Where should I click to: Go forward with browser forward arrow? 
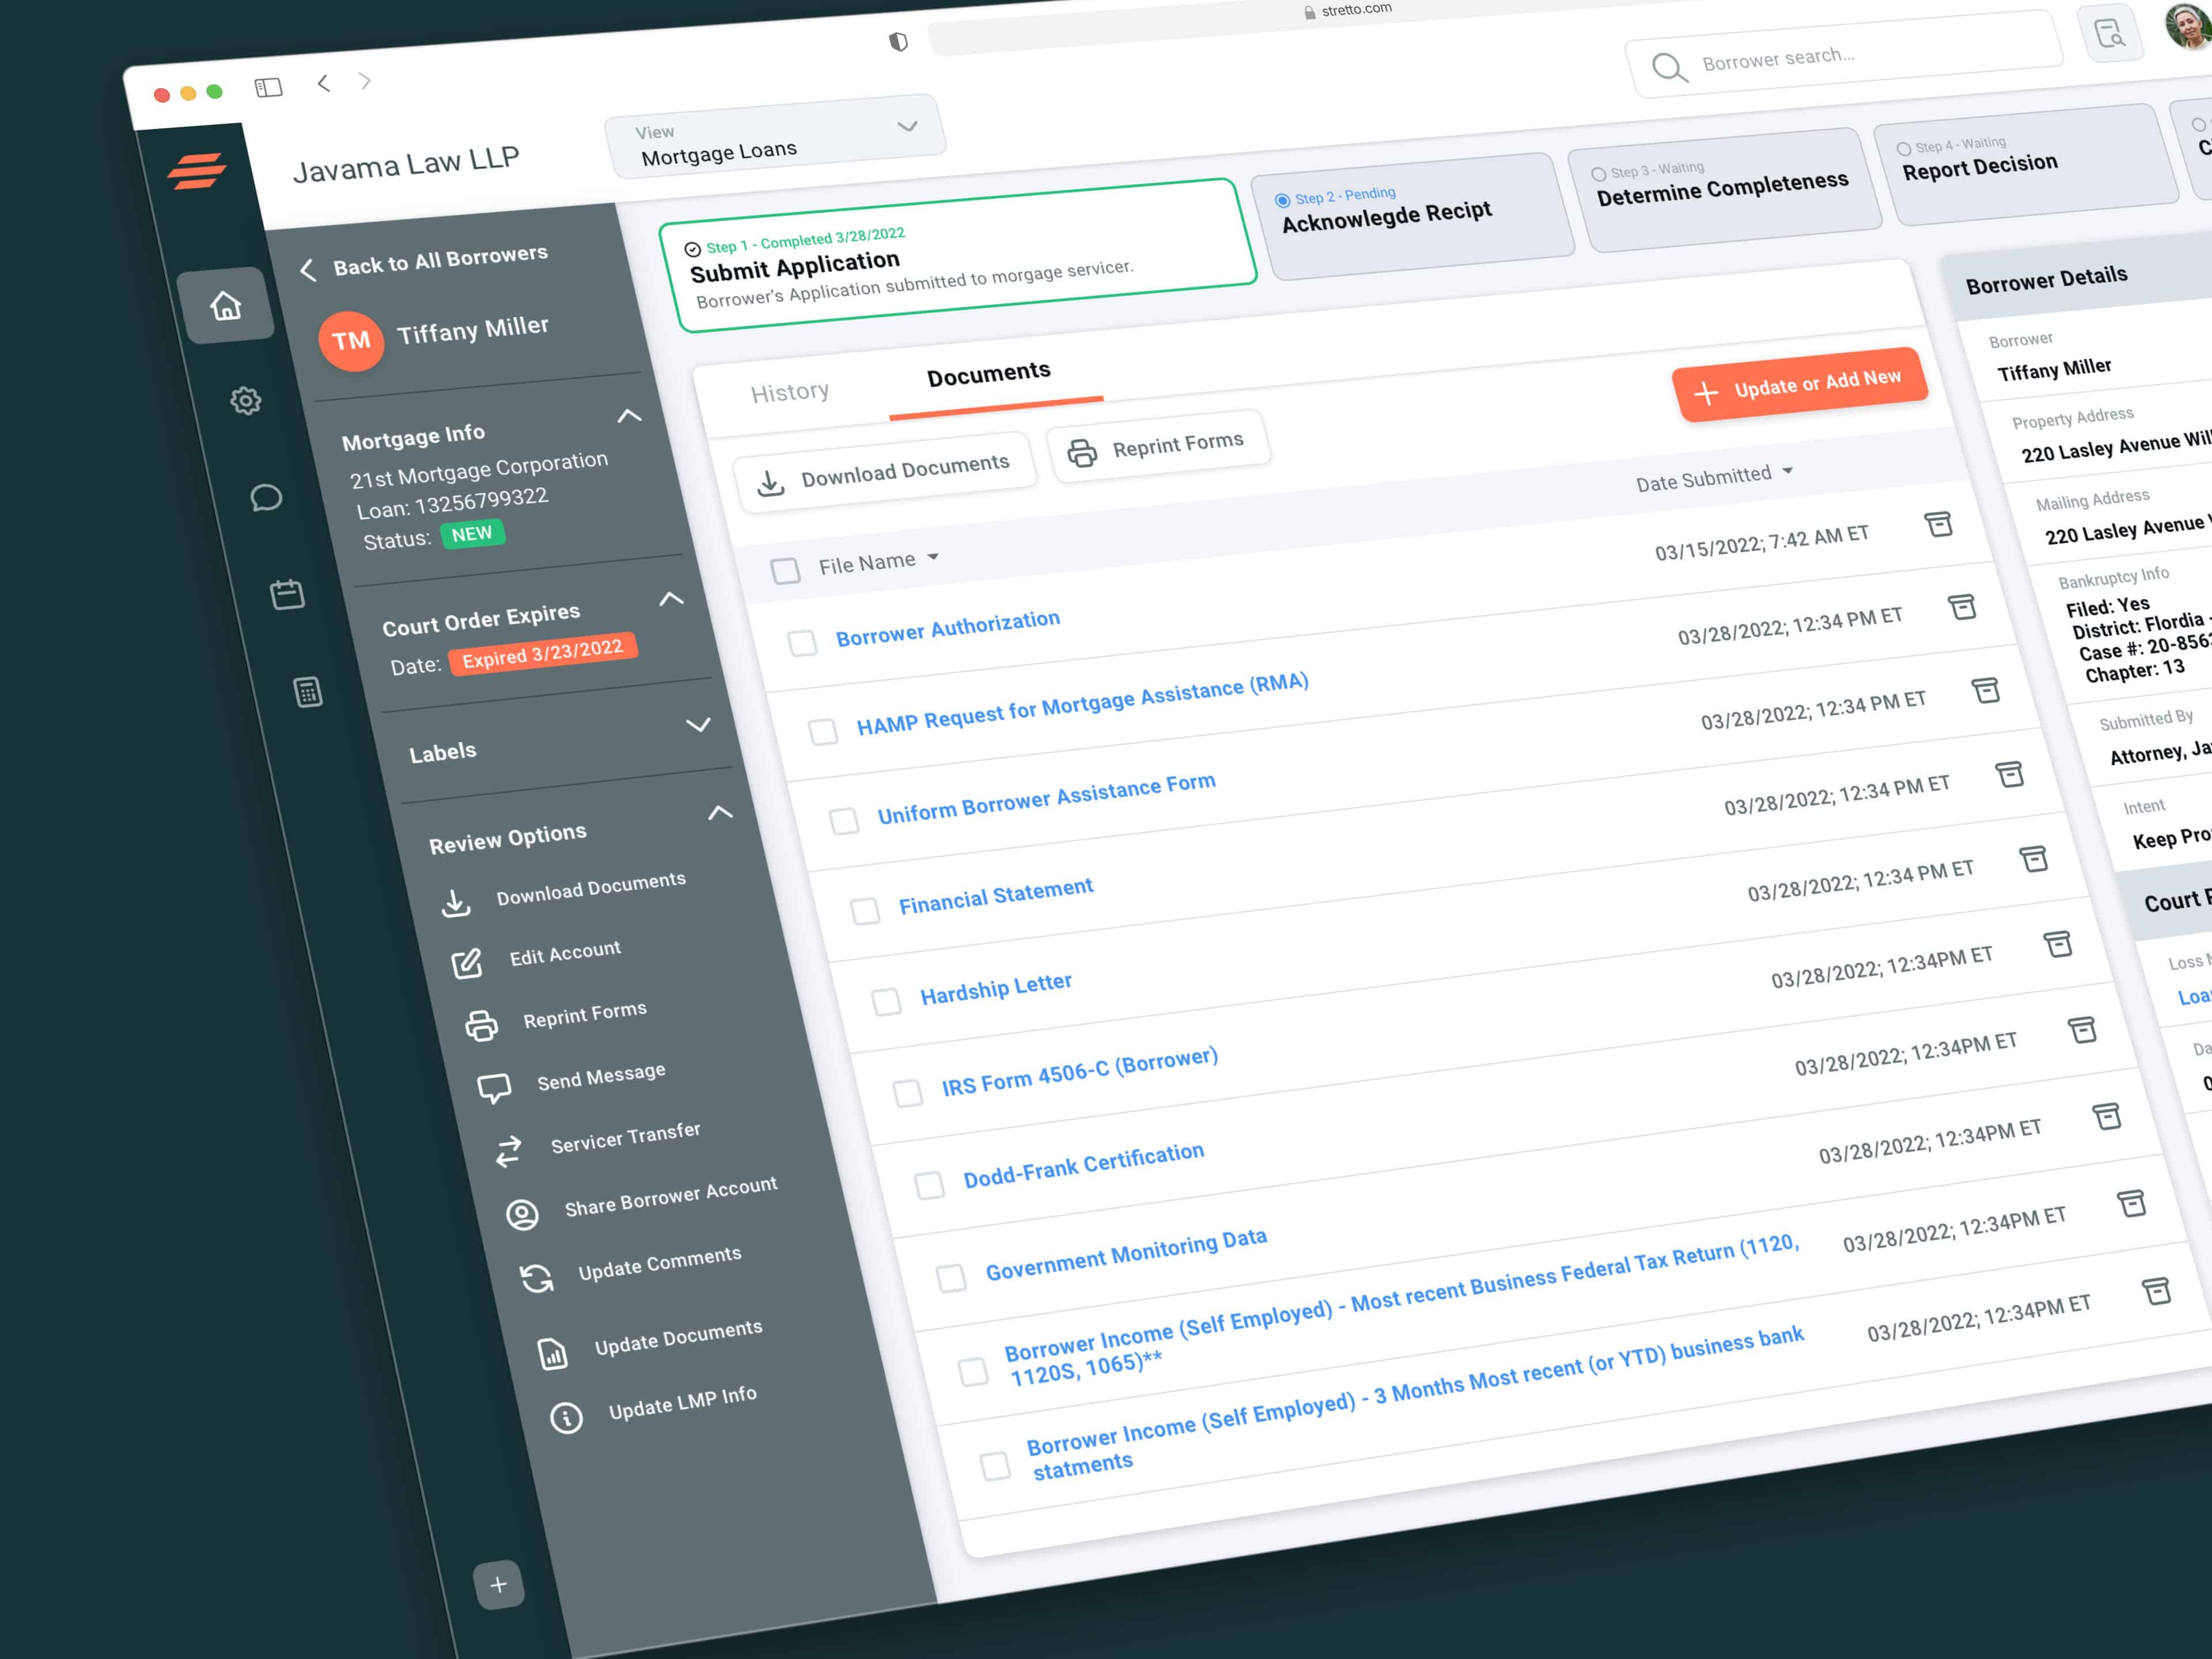click(x=365, y=80)
